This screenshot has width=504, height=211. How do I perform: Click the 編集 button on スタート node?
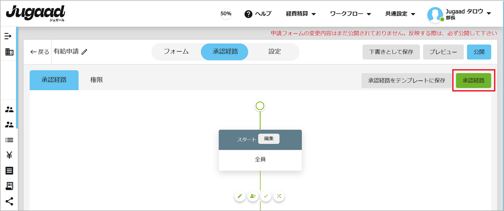269,139
